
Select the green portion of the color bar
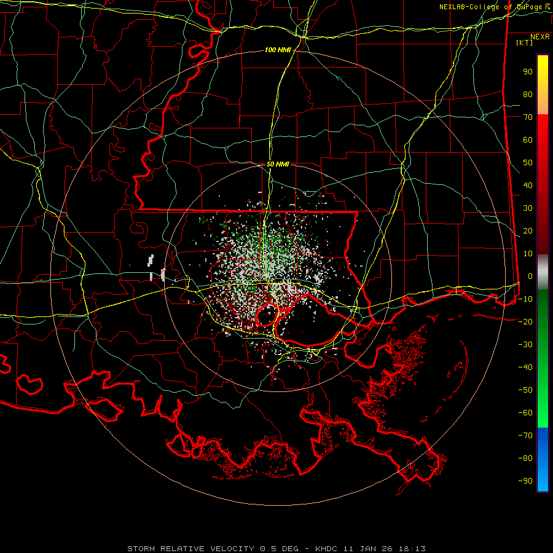click(x=543, y=359)
